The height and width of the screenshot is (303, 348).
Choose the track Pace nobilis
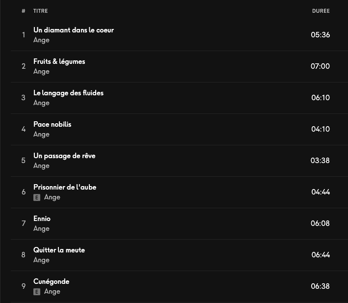click(52, 124)
